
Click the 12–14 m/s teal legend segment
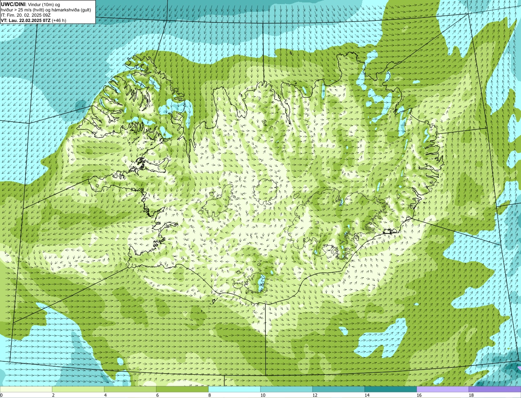click(339, 389)
